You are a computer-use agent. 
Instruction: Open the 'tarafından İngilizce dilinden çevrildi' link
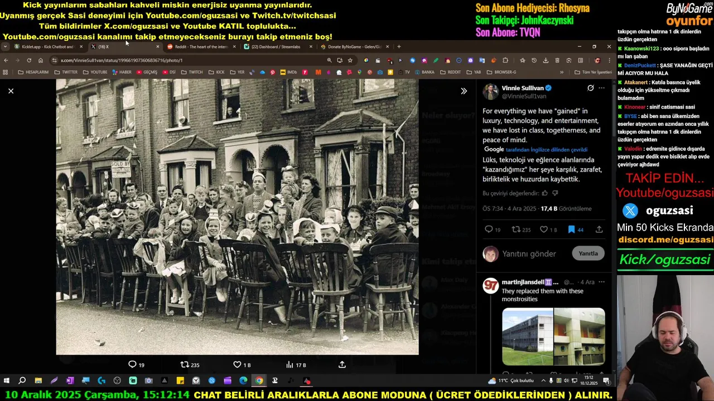click(x=546, y=150)
